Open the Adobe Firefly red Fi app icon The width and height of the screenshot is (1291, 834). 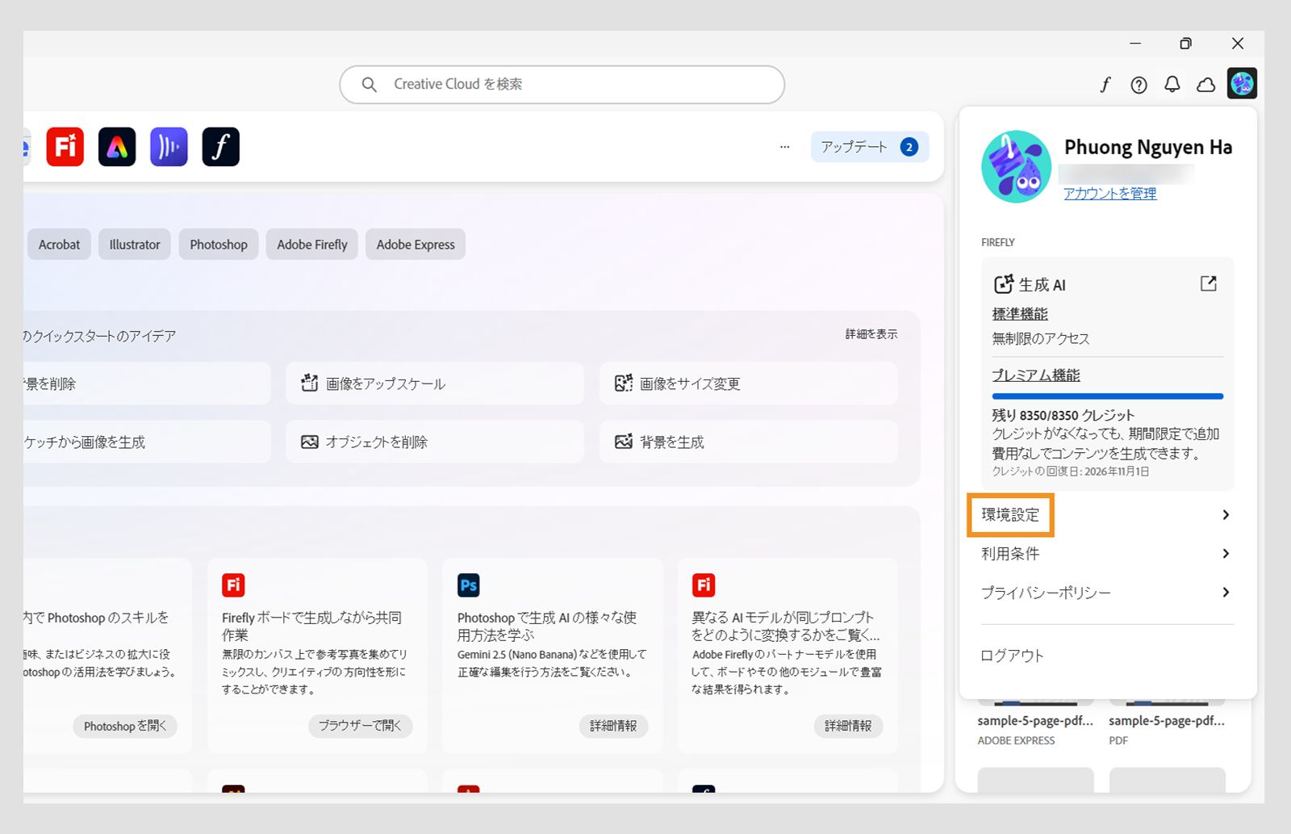click(65, 147)
